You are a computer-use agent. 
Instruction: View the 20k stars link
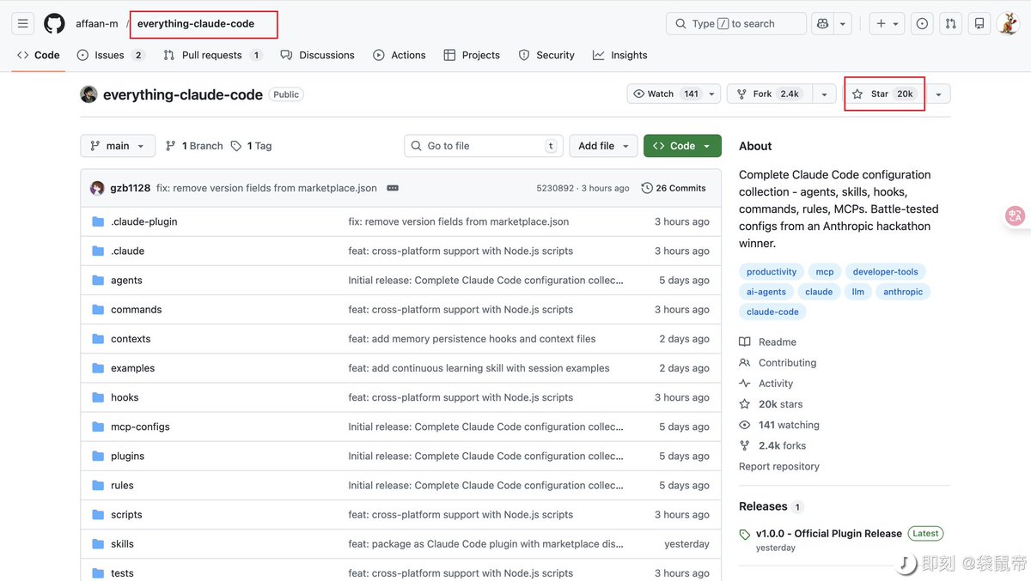tap(772, 404)
